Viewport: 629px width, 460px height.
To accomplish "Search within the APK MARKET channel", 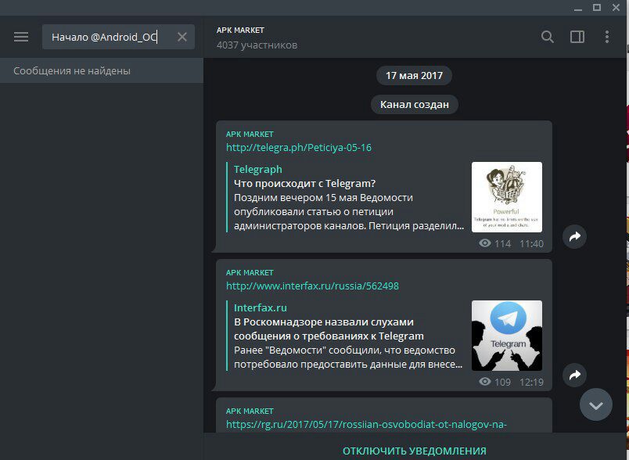I will point(547,37).
